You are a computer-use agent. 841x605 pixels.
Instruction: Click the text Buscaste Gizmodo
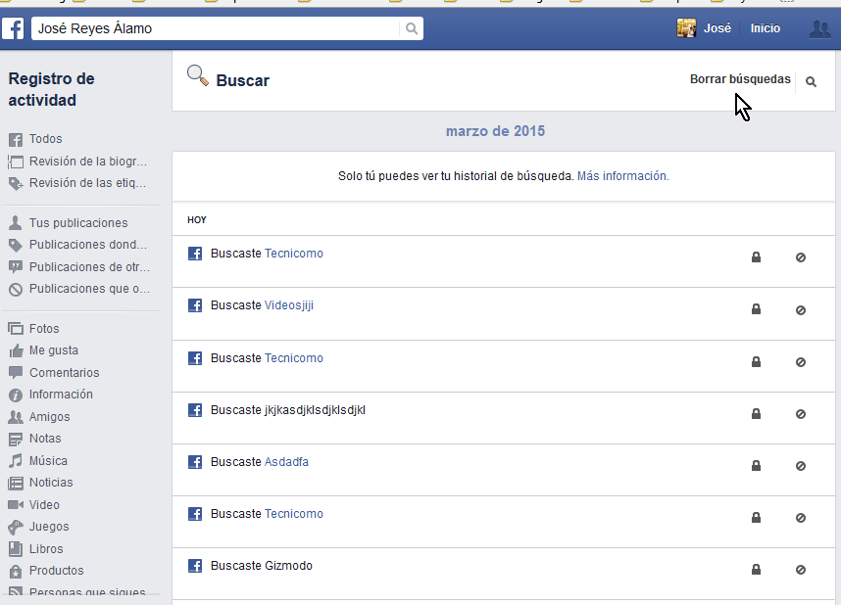pos(261,565)
